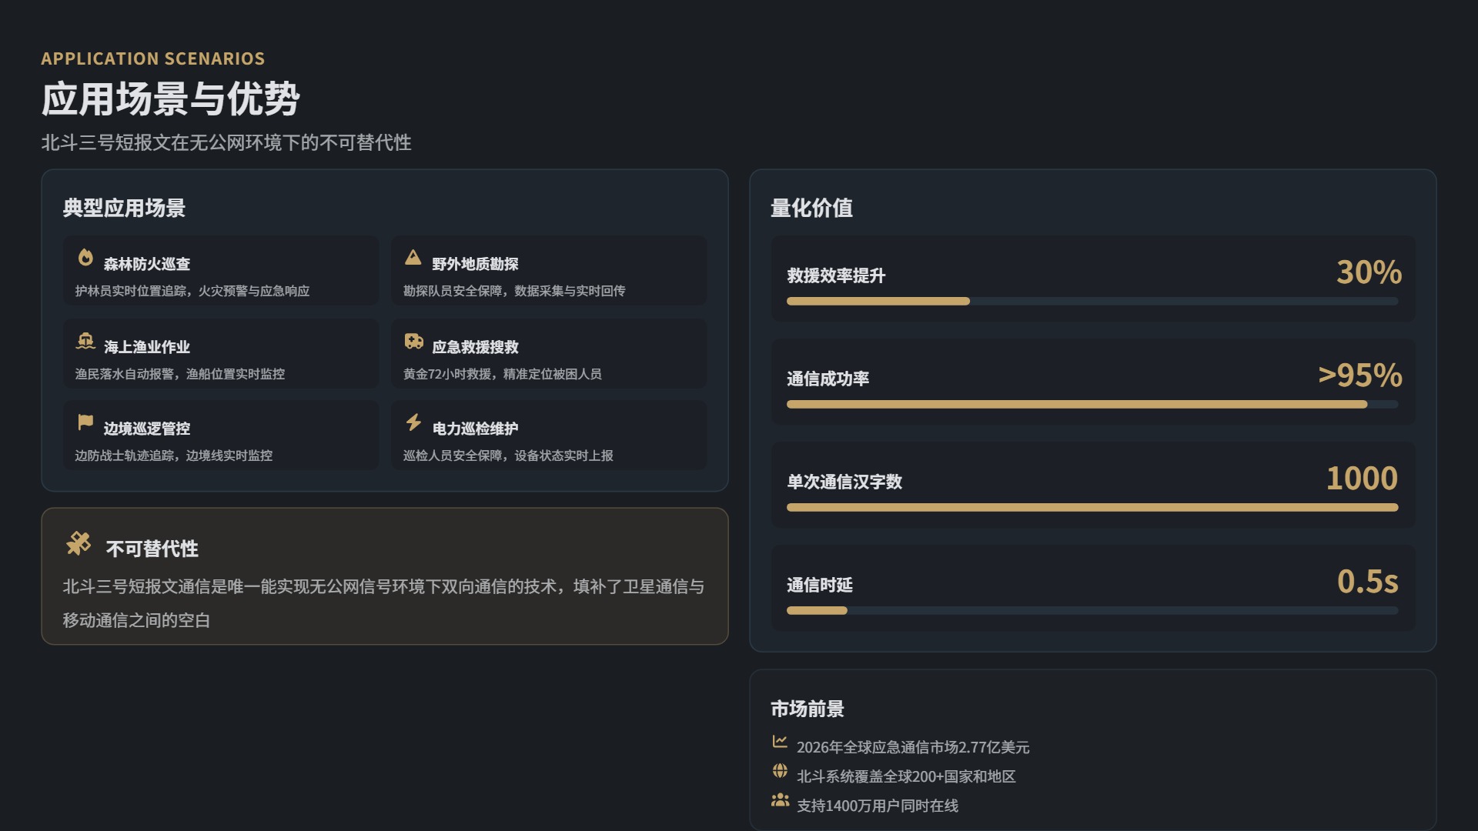1478x831 pixels.
Task: Click the ambulance icon beside 应急救援搜救
Action: coord(414,341)
